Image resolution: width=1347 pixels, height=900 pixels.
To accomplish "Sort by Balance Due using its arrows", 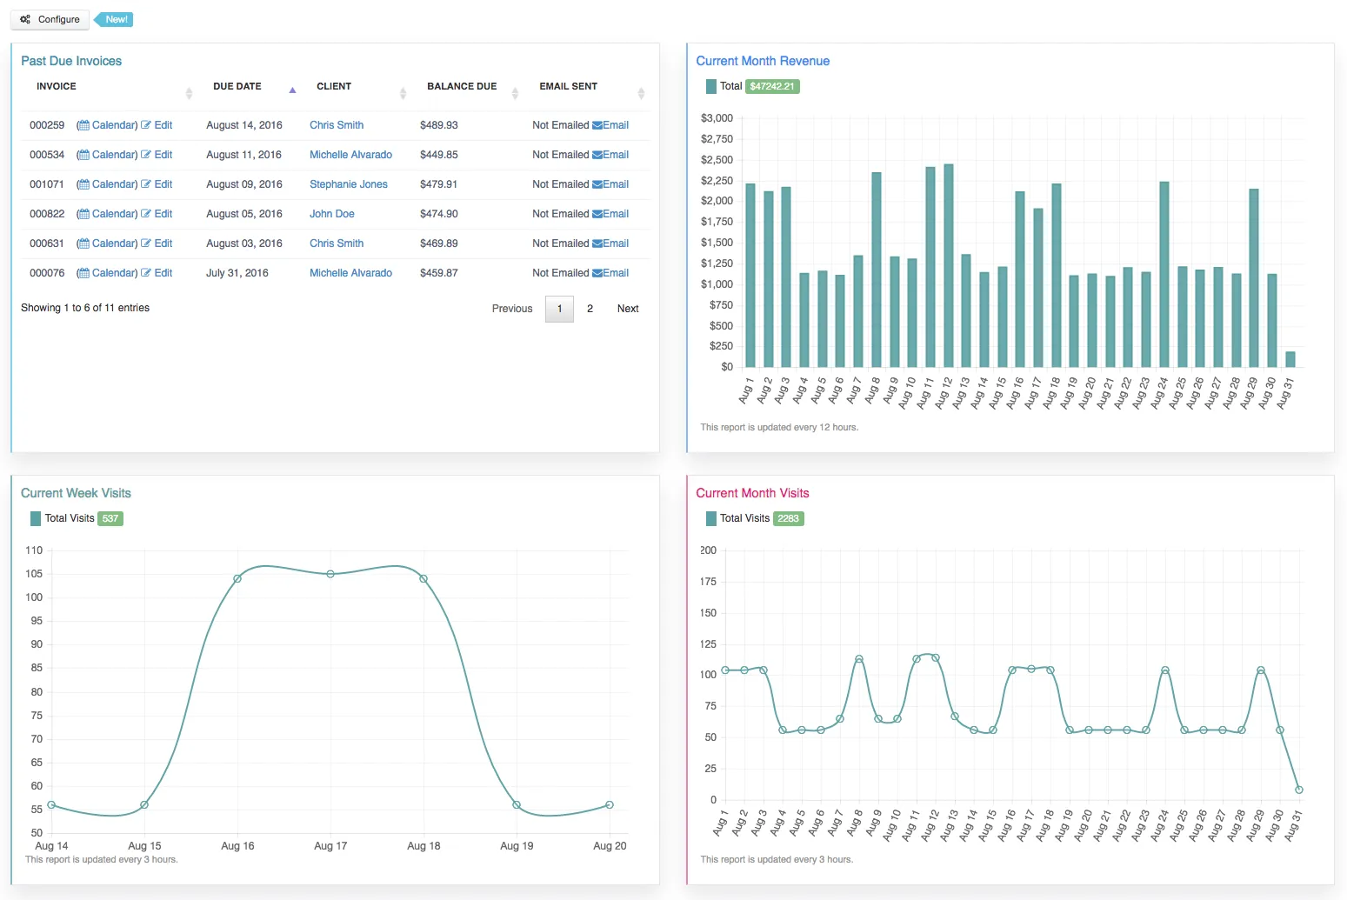I will click(x=515, y=93).
